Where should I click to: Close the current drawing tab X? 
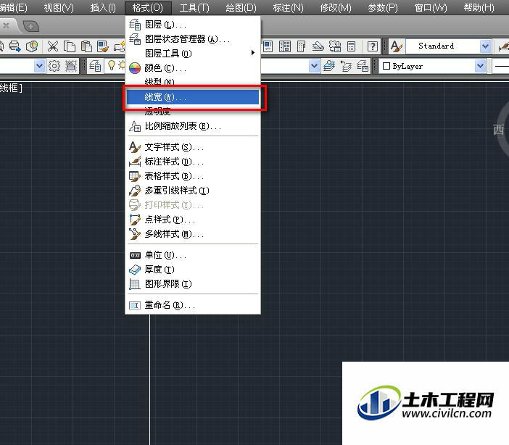[x=6, y=25]
